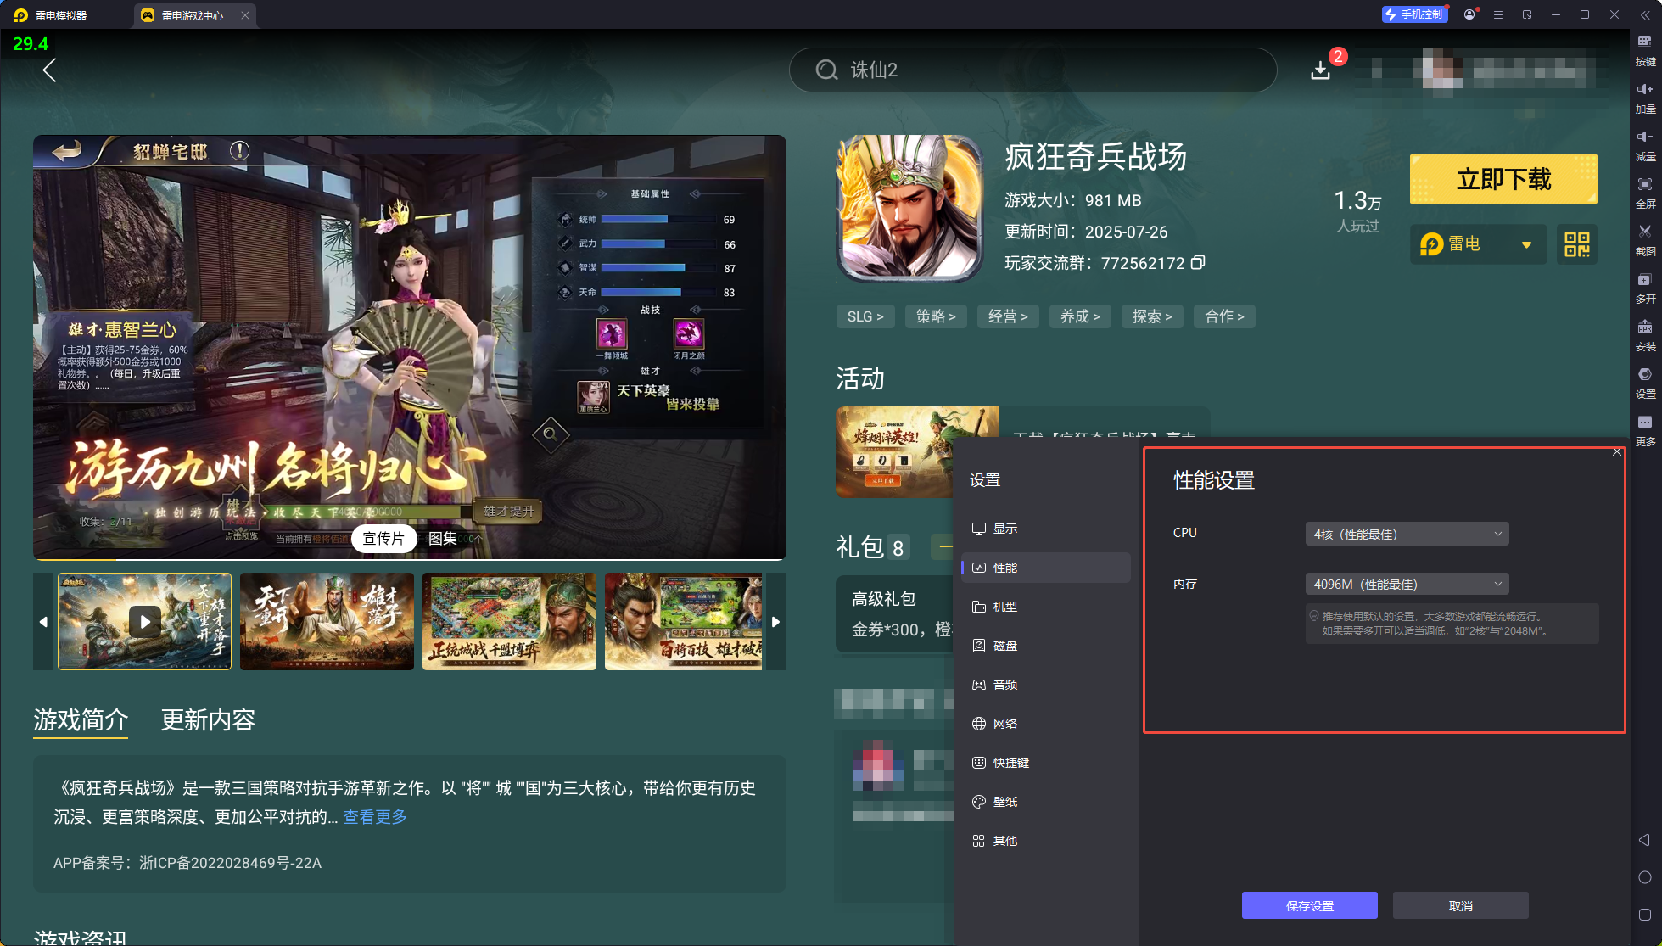Open the QR code download icon
Image resolution: width=1662 pixels, height=946 pixels.
coord(1577,244)
